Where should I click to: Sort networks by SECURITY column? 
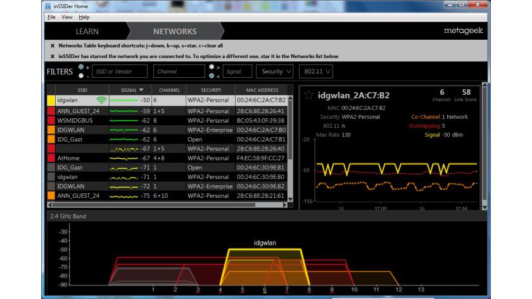tap(211, 90)
